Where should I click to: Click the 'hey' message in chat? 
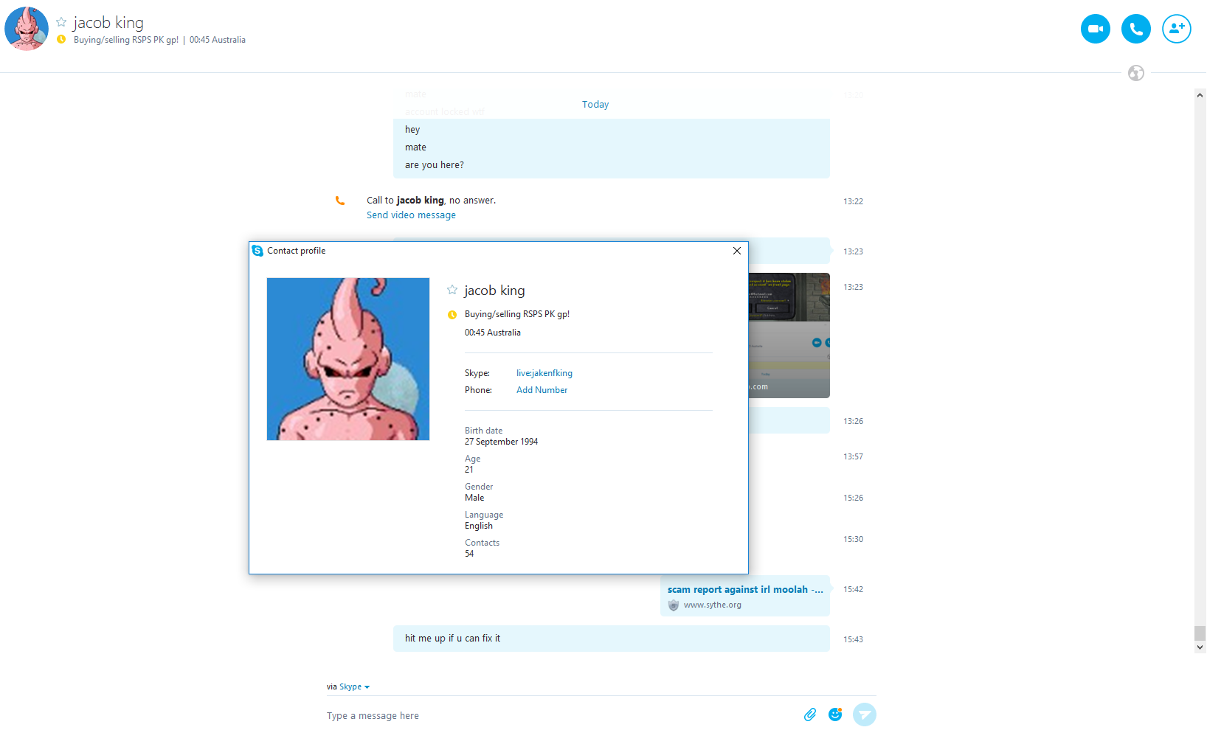click(412, 130)
